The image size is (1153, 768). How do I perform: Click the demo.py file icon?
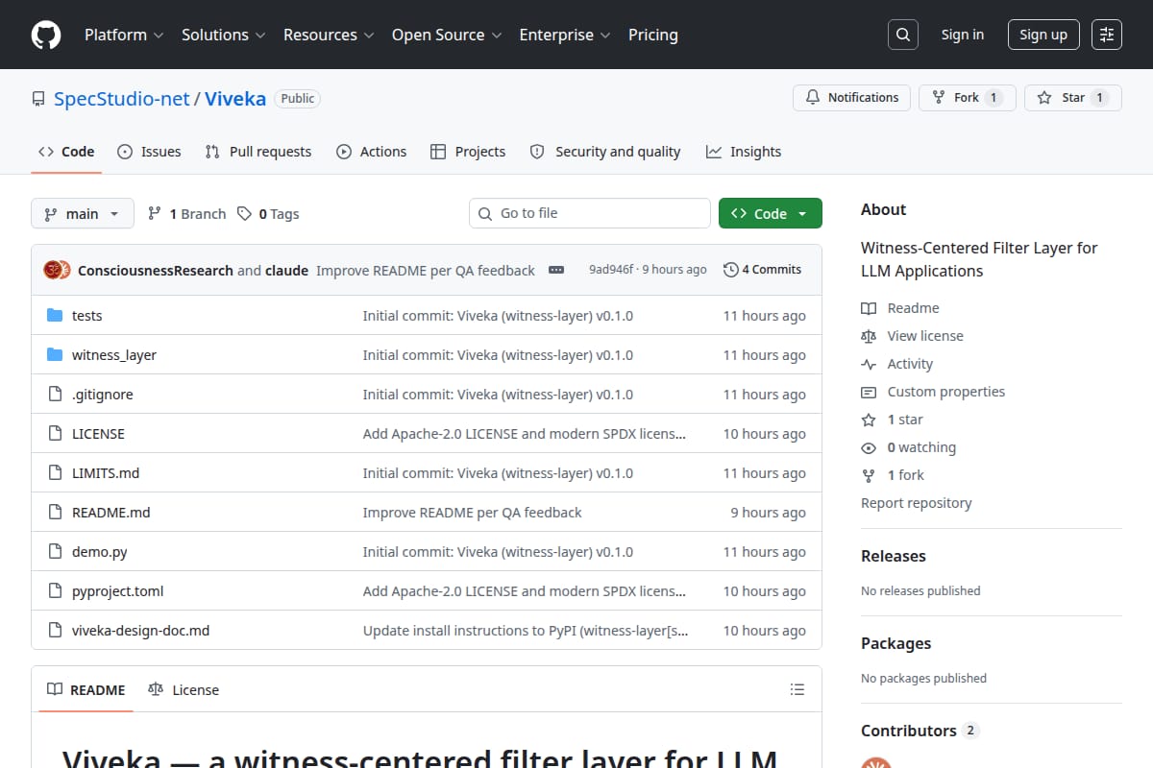tap(55, 551)
